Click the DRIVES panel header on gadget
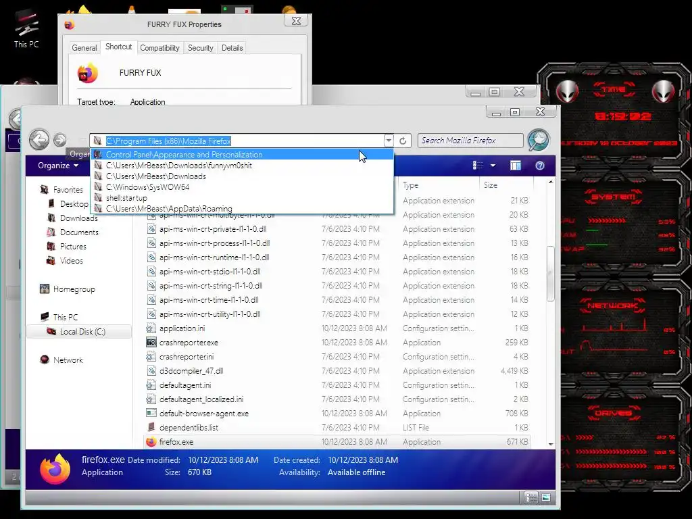The width and height of the screenshot is (692, 519). tap(614, 414)
